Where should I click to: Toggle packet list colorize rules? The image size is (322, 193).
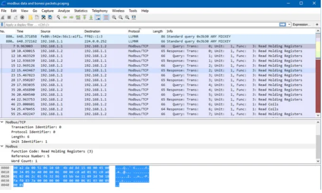pyautogui.click(x=106, y=18)
